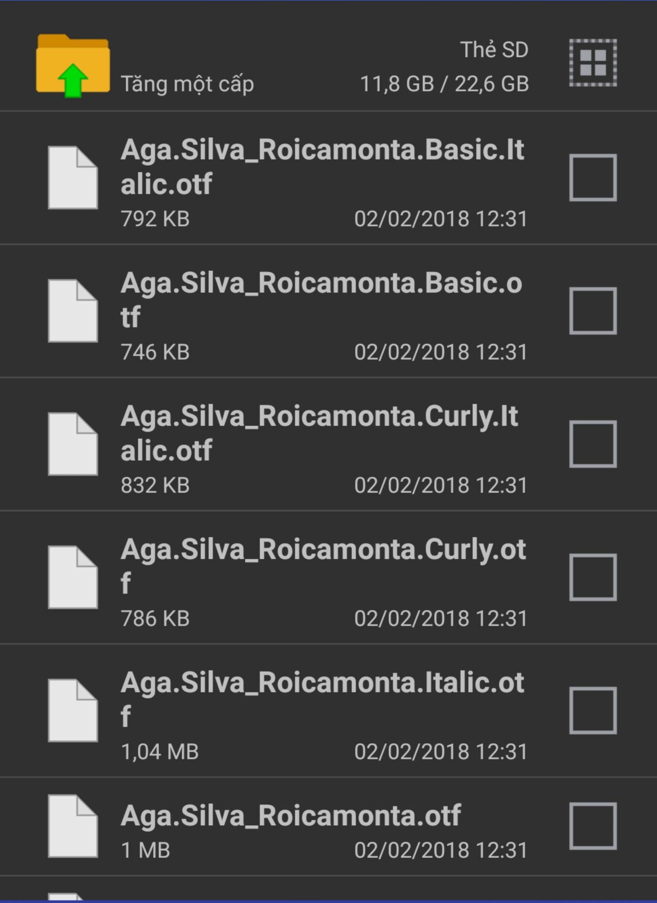Check the box for Basic.Italic.otf file

pos(593,177)
